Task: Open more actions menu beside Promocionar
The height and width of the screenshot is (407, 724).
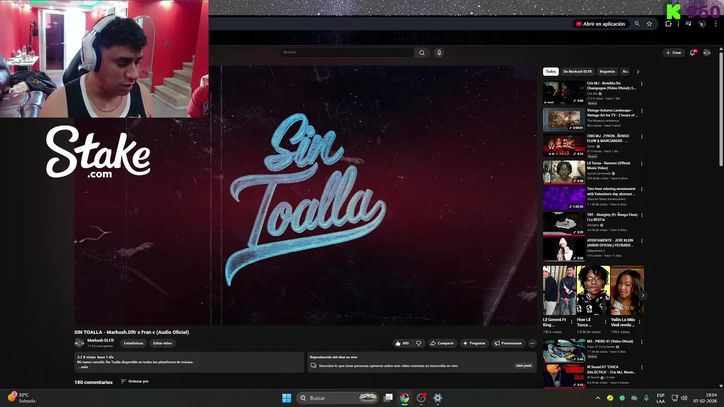Action: click(x=532, y=343)
